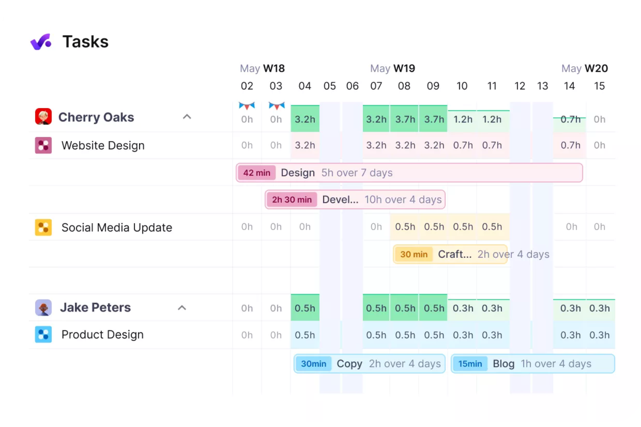Click Cherry Oaks 3.7h cell on May 08
Viewport: 641px width, 427px height.
click(x=405, y=119)
